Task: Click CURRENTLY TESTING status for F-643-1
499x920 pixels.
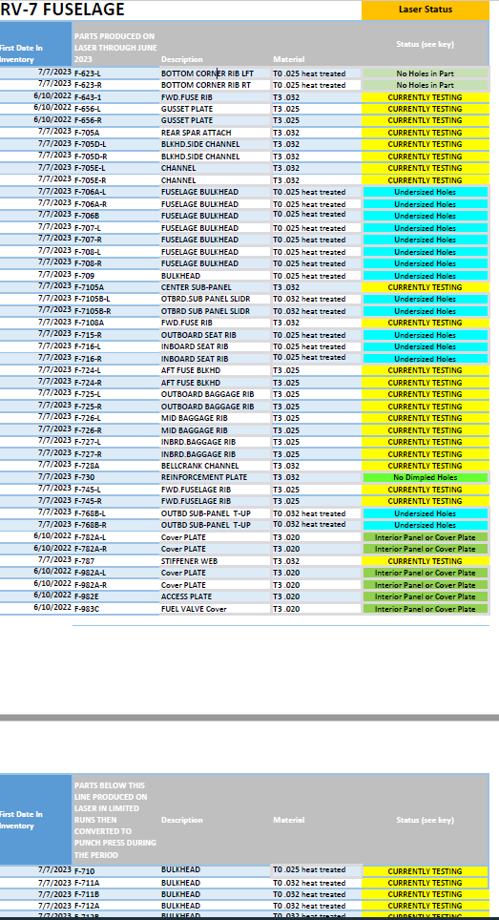Action: click(426, 97)
